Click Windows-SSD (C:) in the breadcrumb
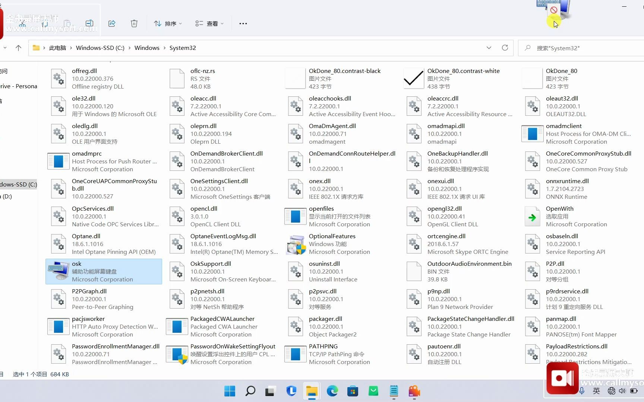The height and width of the screenshot is (402, 644). pyautogui.click(x=100, y=48)
